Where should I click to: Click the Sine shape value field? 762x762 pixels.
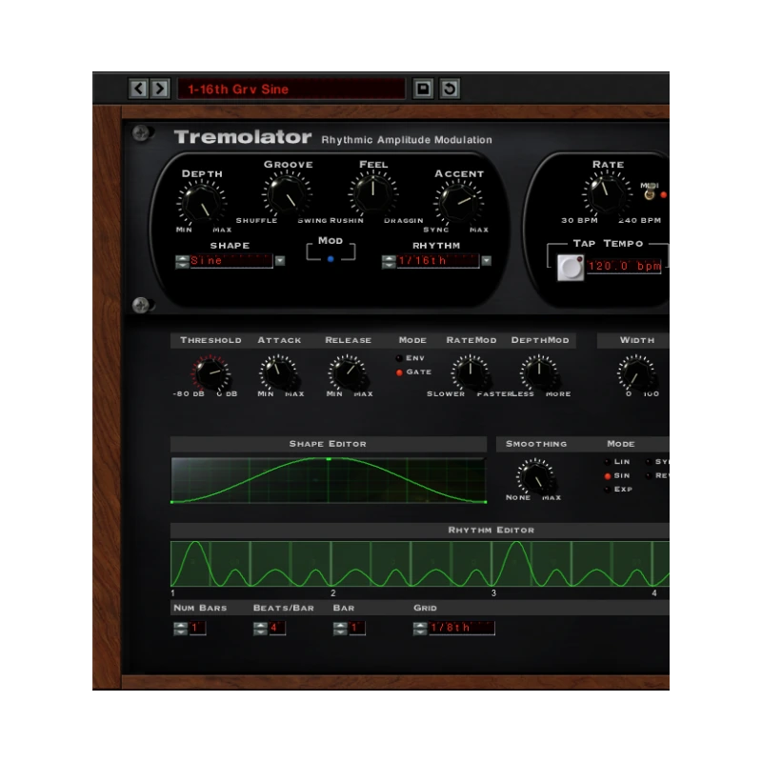231,261
